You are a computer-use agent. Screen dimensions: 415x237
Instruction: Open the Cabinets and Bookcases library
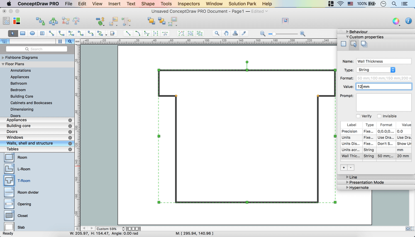[31, 103]
